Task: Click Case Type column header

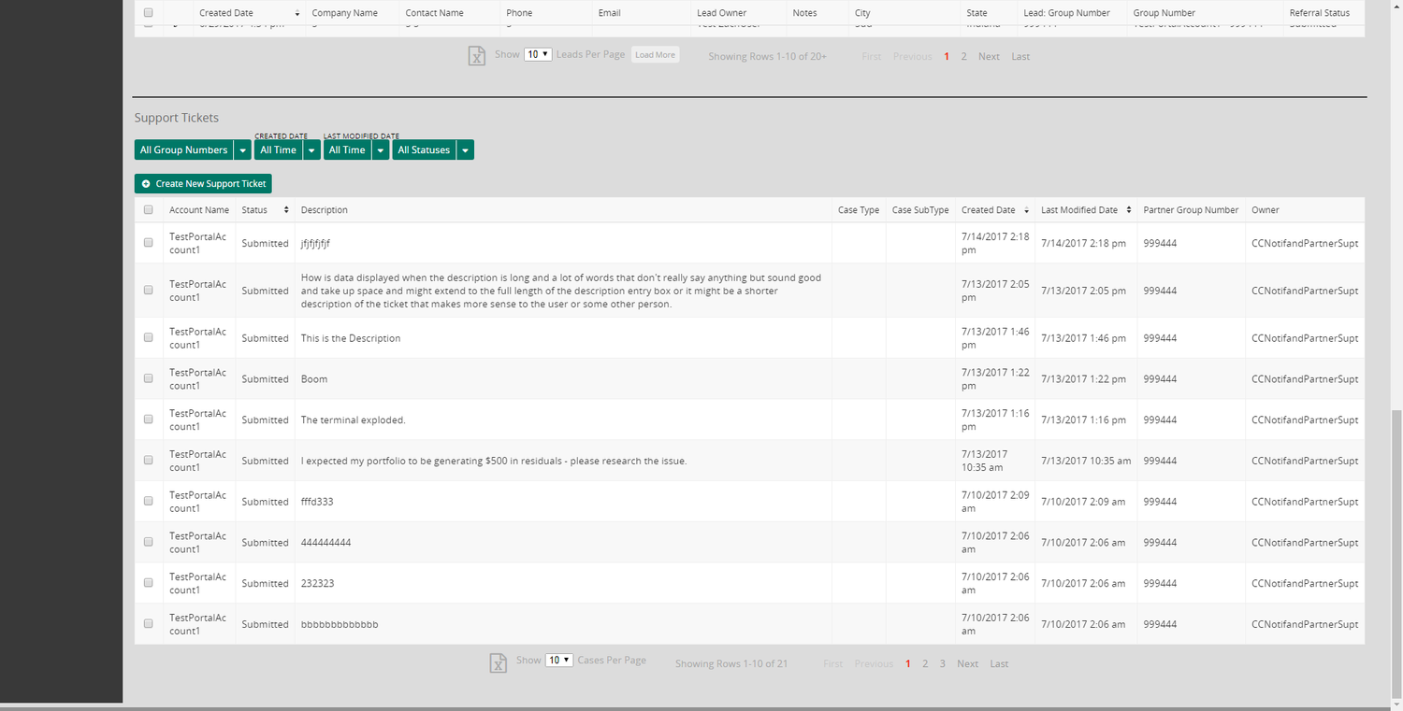Action: pyautogui.click(x=859, y=210)
